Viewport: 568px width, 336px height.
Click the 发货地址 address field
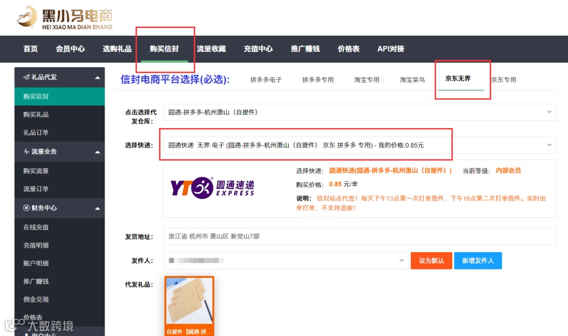point(360,237)
